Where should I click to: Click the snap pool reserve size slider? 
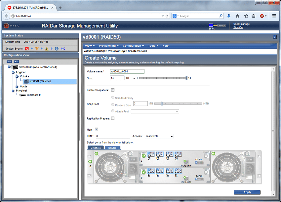(x=162, y=103)
